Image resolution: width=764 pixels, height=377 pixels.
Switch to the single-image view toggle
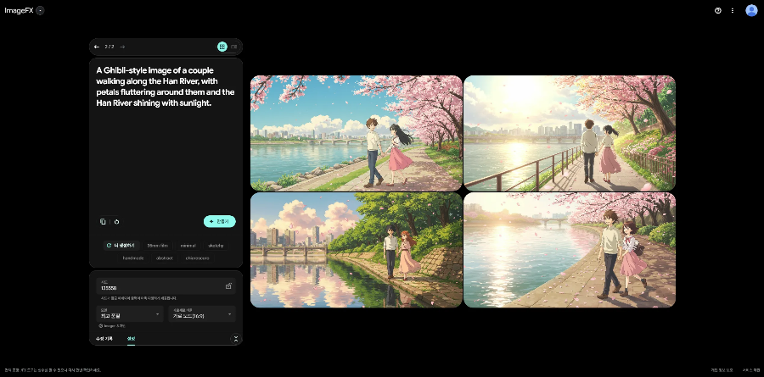click(234, 47)
